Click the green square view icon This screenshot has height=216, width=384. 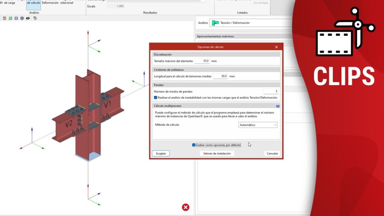tap(10, 18)
